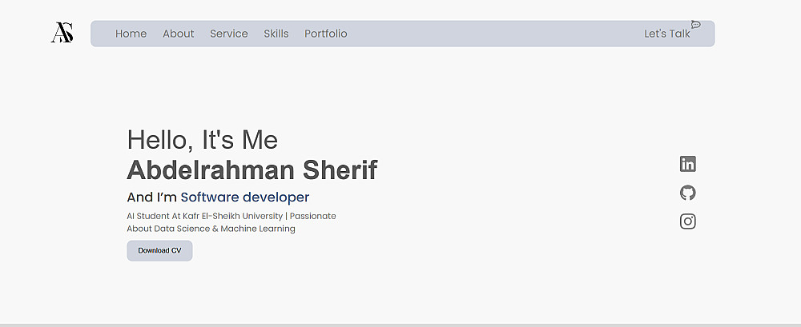Image resolution: width=801 pixels, height=327 pixels.
Task: Open the LinkedIn profile icon
Action: coord(687,164)
